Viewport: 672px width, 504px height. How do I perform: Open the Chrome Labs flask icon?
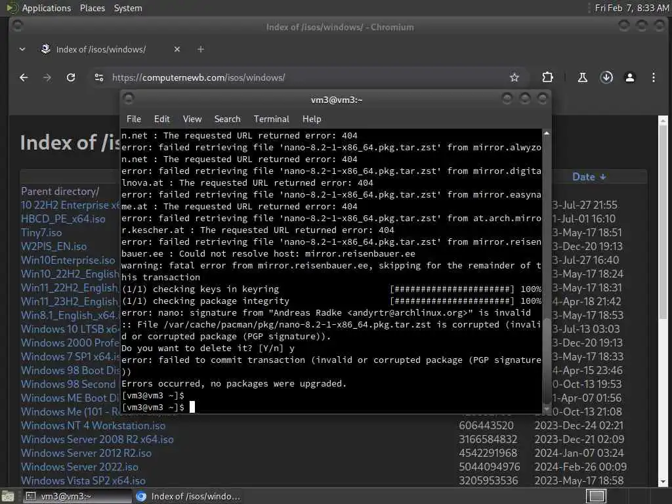coord(583,77)
